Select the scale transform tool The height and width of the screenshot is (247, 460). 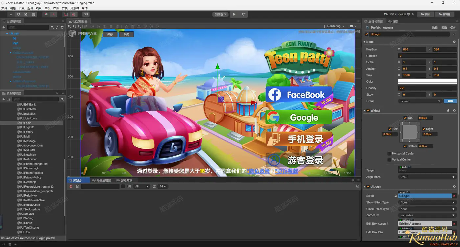26,14
